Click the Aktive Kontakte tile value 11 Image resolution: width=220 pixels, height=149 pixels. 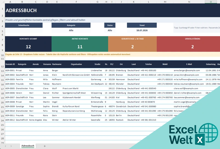[x=80, y=47]
